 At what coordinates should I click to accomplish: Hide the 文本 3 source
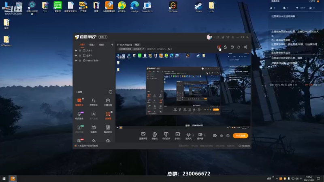point(76,50)
